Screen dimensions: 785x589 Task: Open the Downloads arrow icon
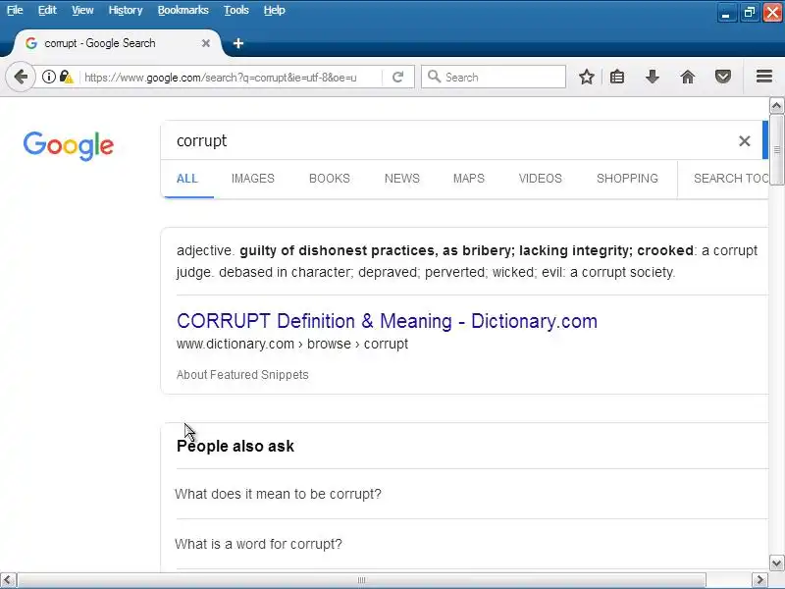(653, 77)
